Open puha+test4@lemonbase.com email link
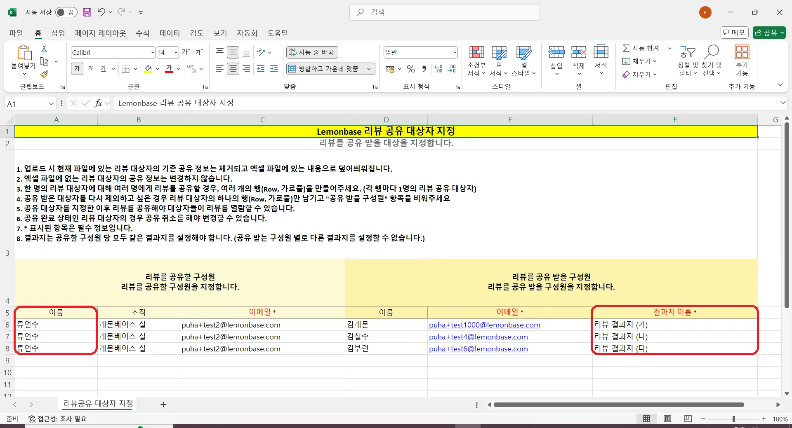The image size is (792, 428). [x=478, y=337]
